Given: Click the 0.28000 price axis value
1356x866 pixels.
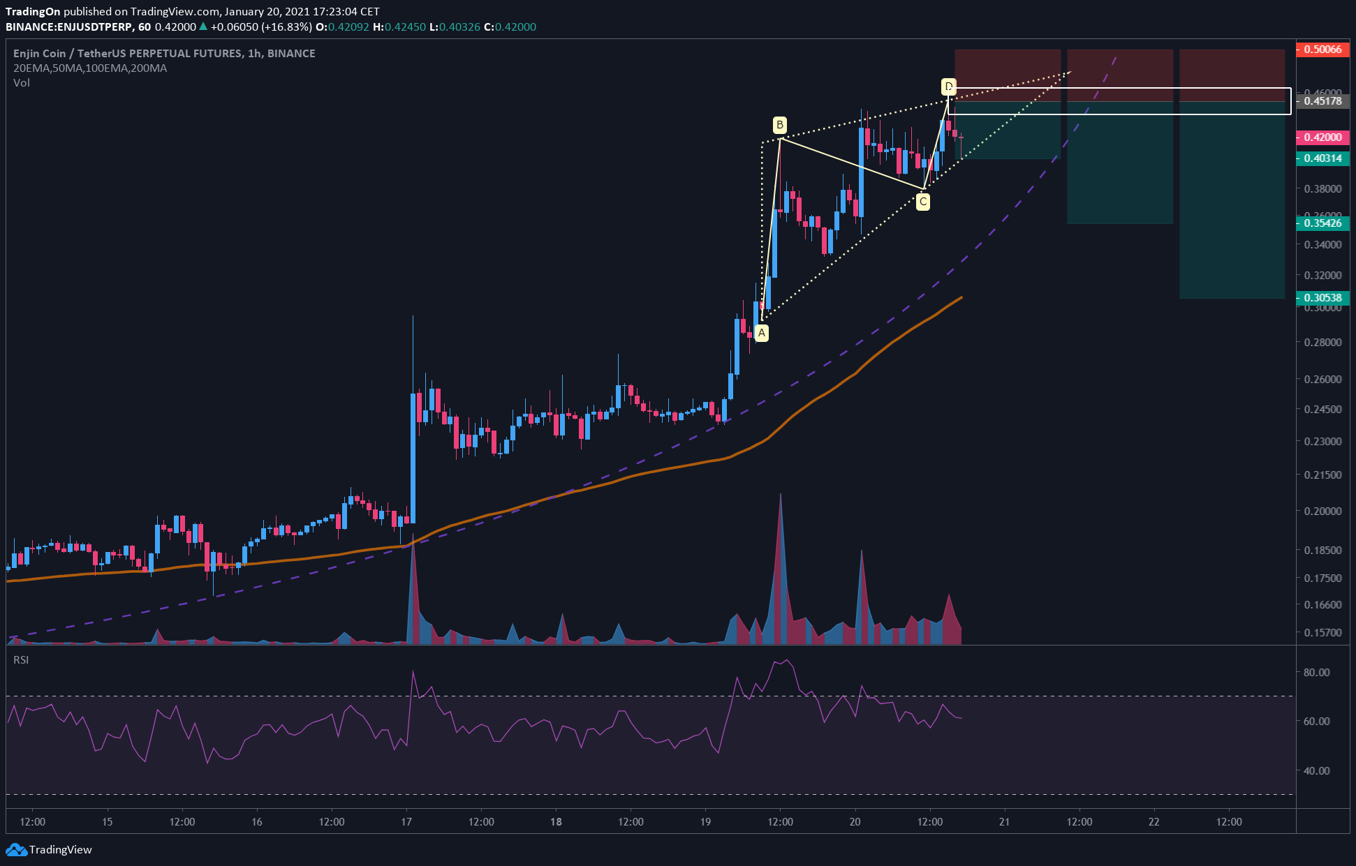Looking at the screenshot, I should pos(1322,342).
